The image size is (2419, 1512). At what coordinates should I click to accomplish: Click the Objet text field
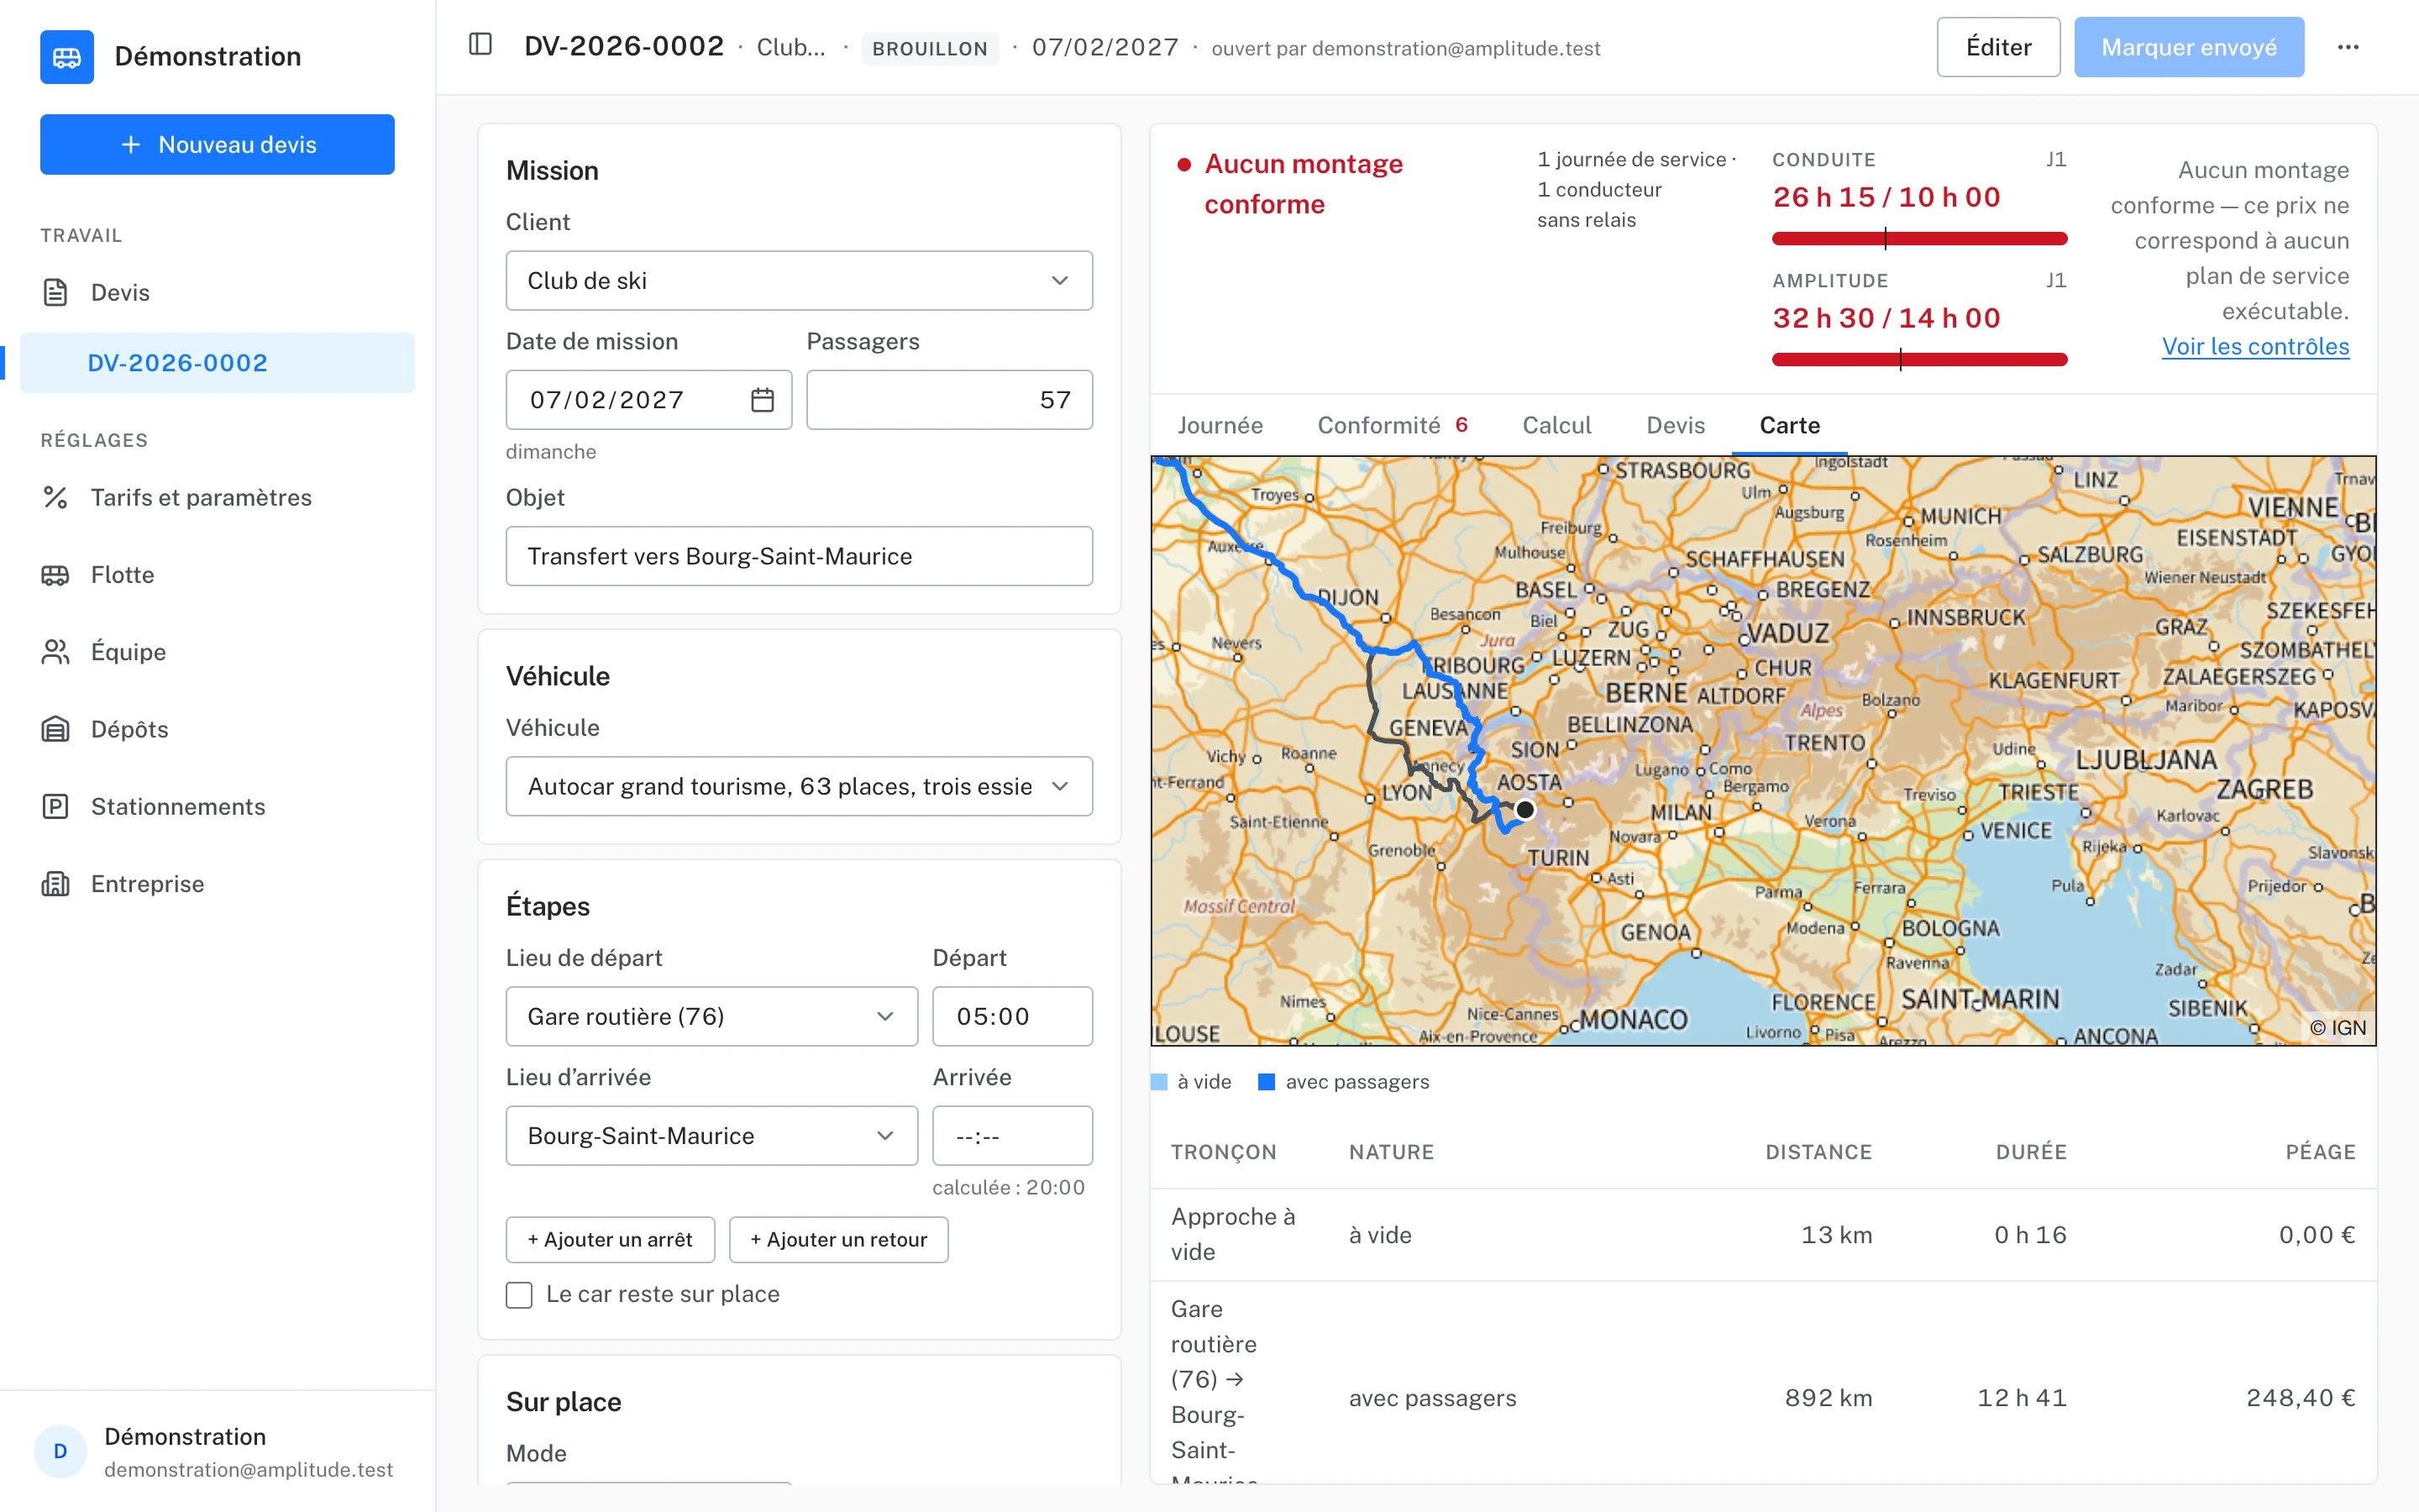(x=799, y=556)
